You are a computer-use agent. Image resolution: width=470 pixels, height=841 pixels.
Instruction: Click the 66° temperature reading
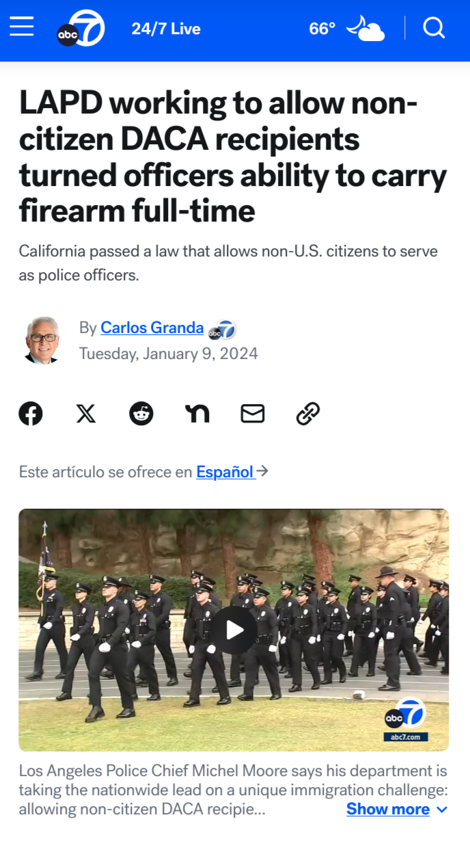coord(322,29)
